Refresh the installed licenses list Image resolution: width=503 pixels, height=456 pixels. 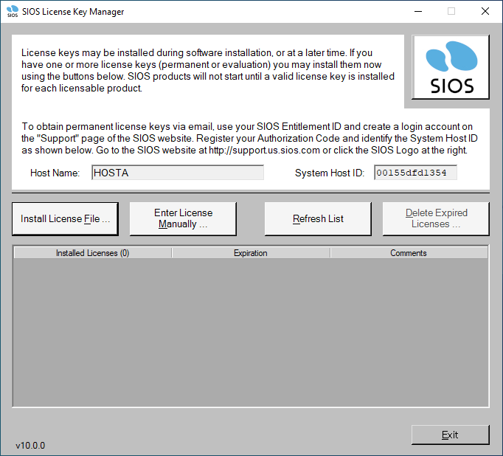click(318, 219)
